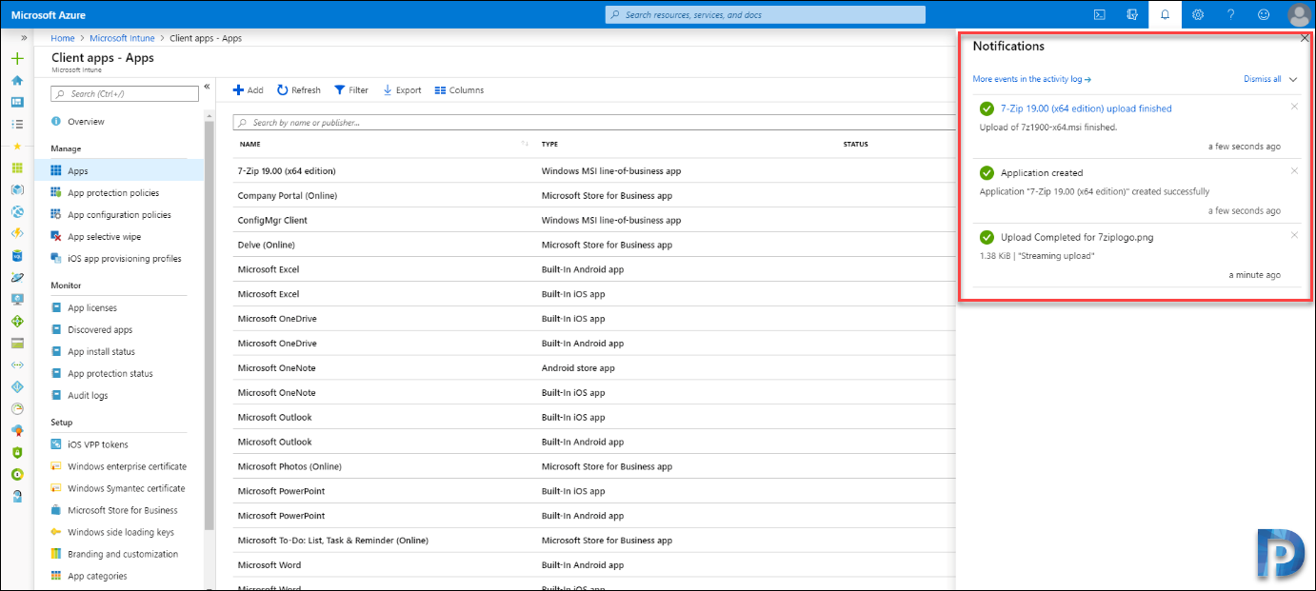Open the user account avatar
This screenshot has width=1316, height=591.
[1299, 14]
